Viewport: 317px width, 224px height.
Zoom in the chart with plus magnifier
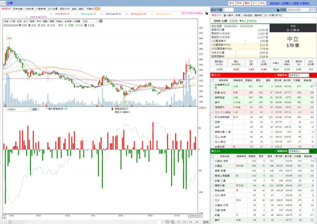click(x=173, y=222)
